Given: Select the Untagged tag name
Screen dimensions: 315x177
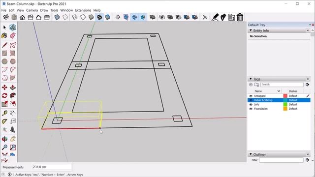Looking at the screenshot, I should tap(260, 96).
